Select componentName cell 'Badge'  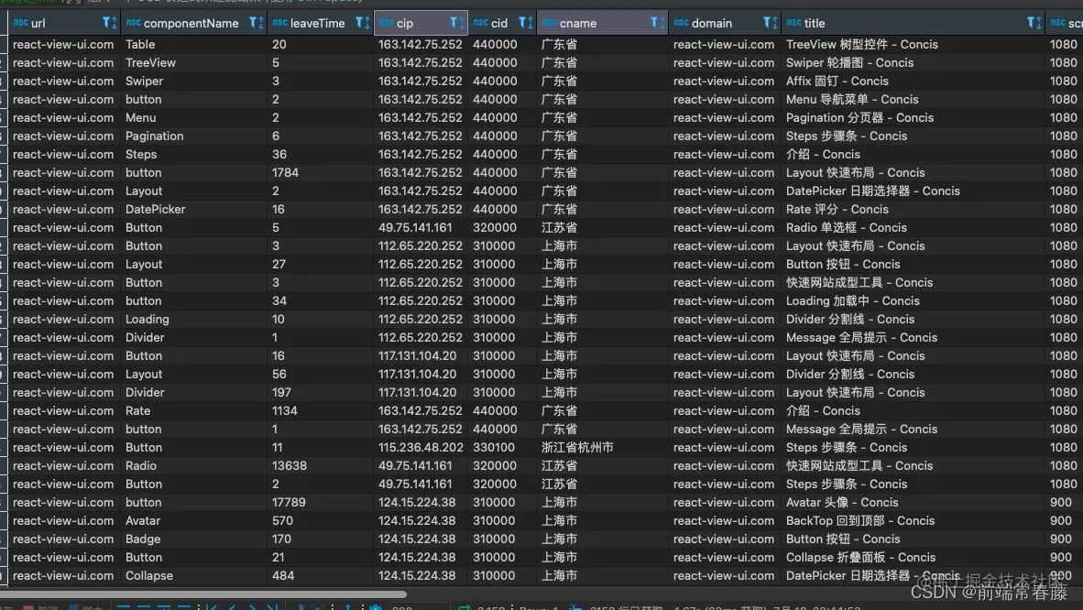coord(194,539)
